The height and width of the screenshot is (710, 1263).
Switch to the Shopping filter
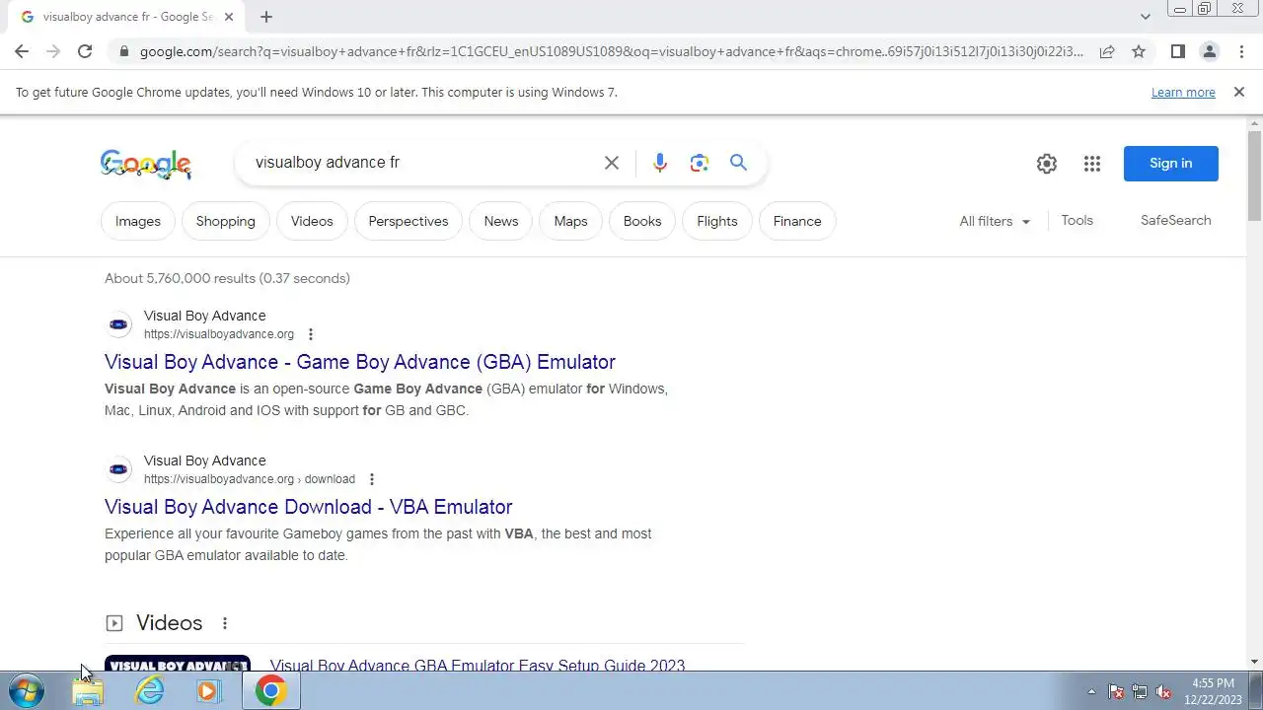226,221
